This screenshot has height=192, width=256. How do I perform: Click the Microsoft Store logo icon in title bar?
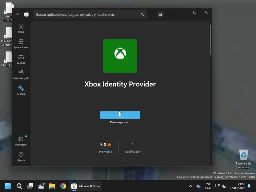click(26, 14)
